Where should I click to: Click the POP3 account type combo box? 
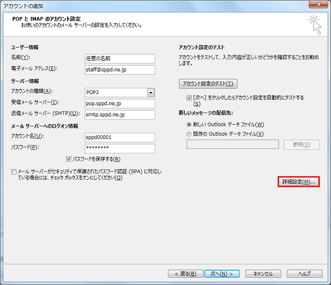115,93
